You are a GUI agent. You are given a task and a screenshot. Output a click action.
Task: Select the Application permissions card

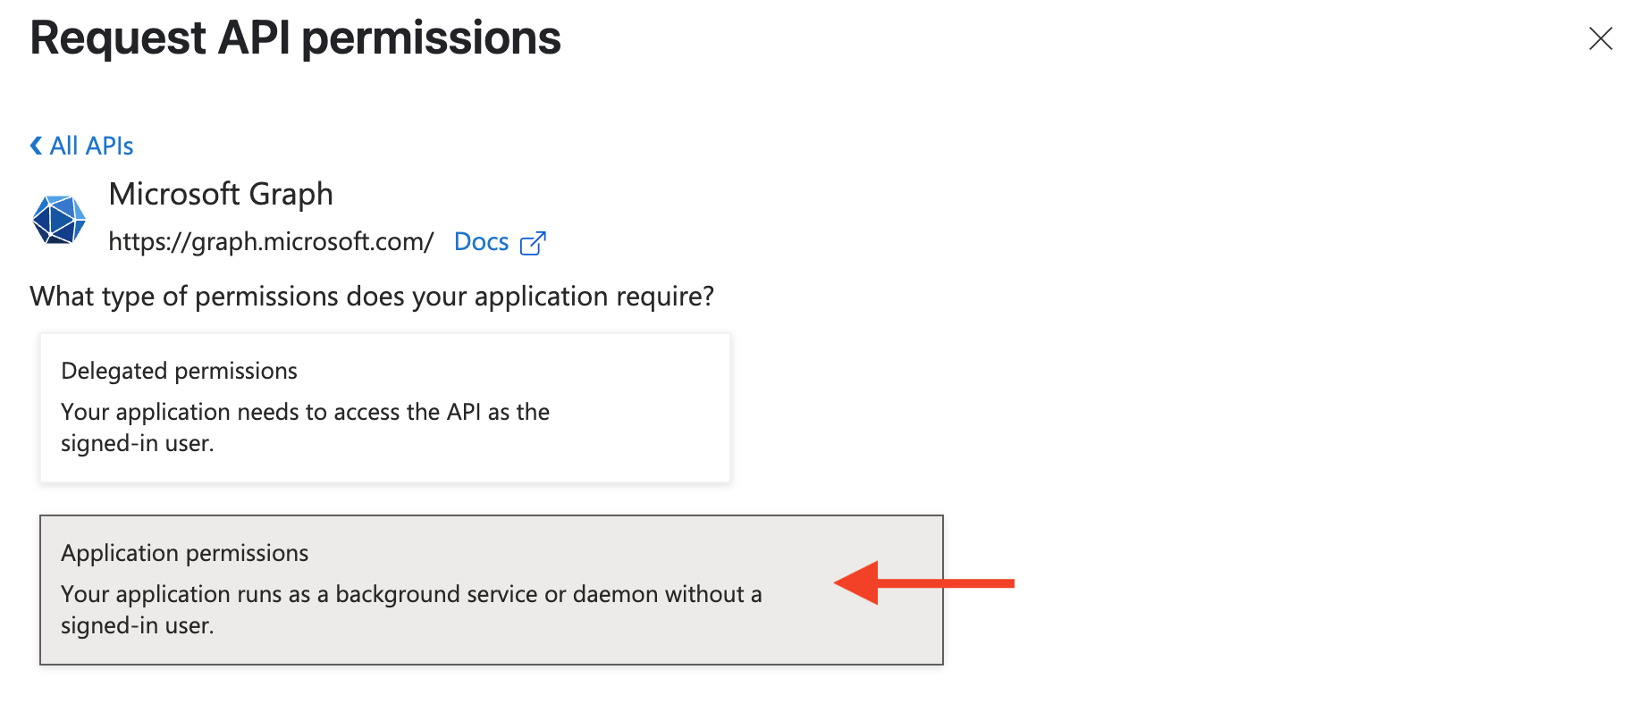coord(492,590)
